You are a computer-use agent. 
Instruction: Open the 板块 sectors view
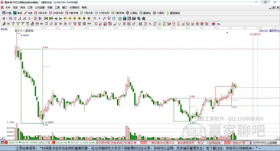point(17,13)
